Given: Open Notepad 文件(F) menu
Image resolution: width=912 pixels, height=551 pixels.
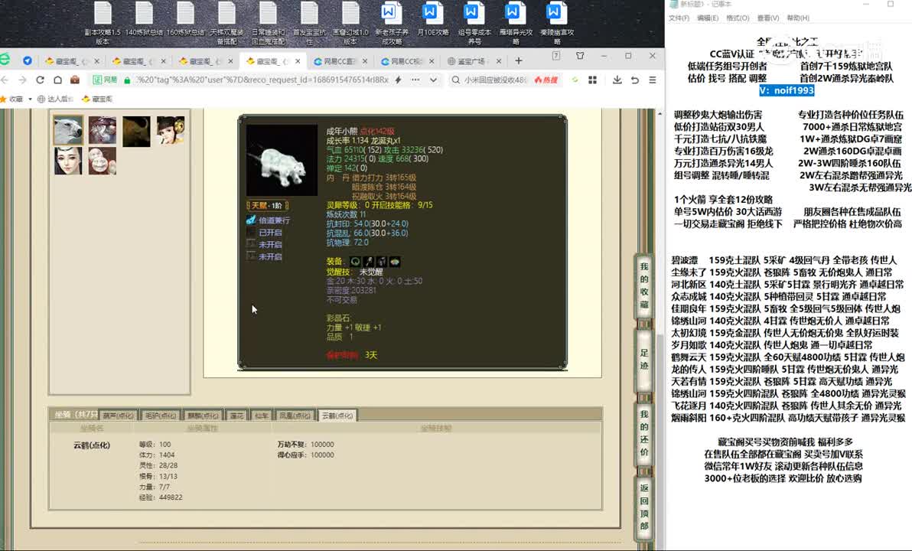Looking at the screenshot, I should pyautogui.click(x=679, y=18).
